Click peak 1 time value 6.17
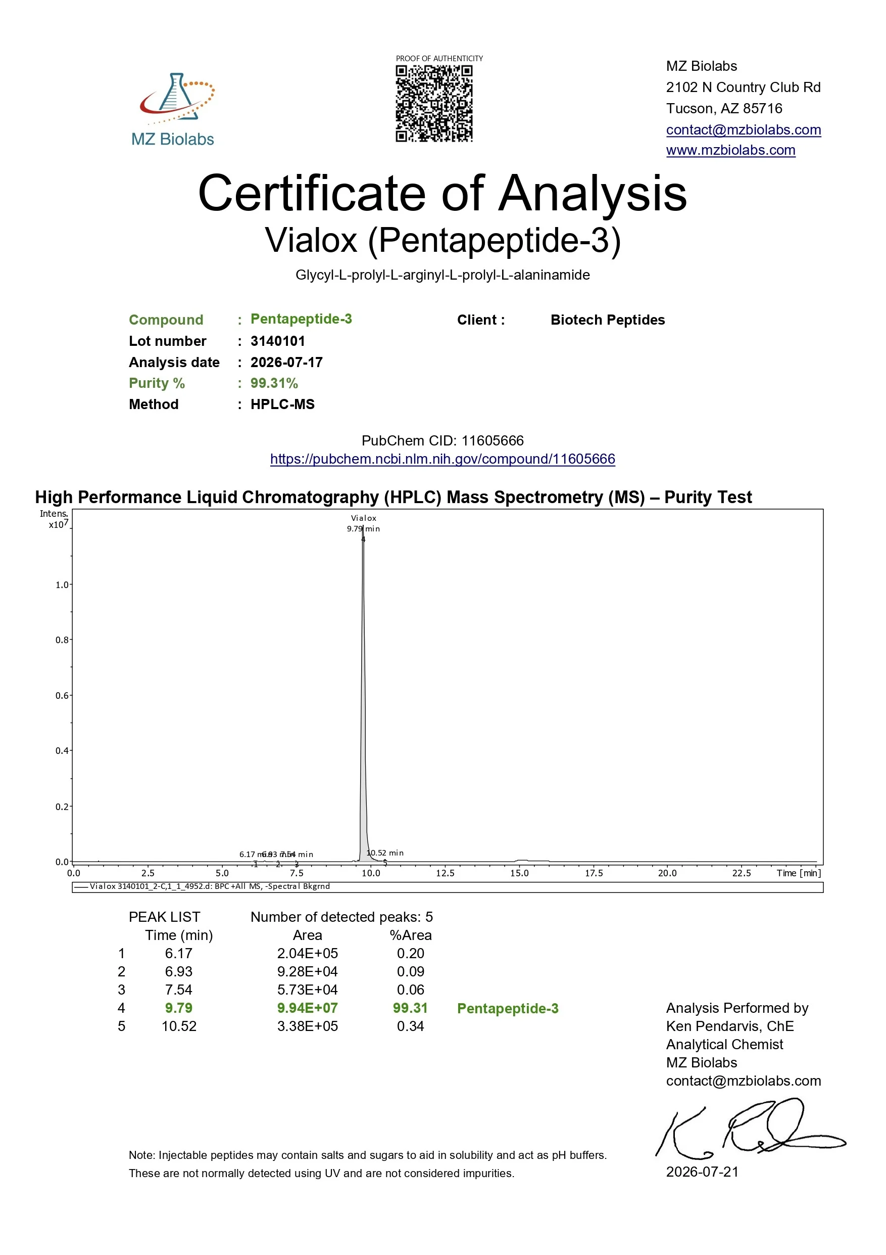The height and width of the screenshot is (1255, 886). [x=178, y=953]
